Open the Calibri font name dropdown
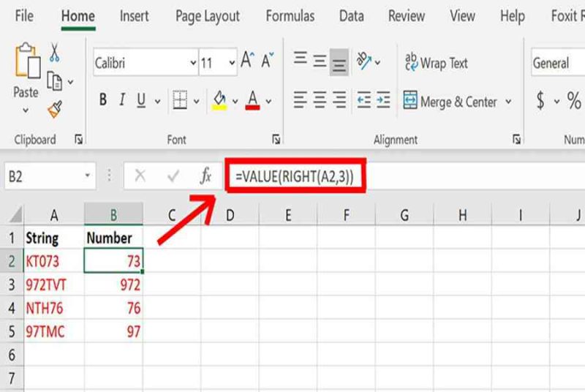 193,63
